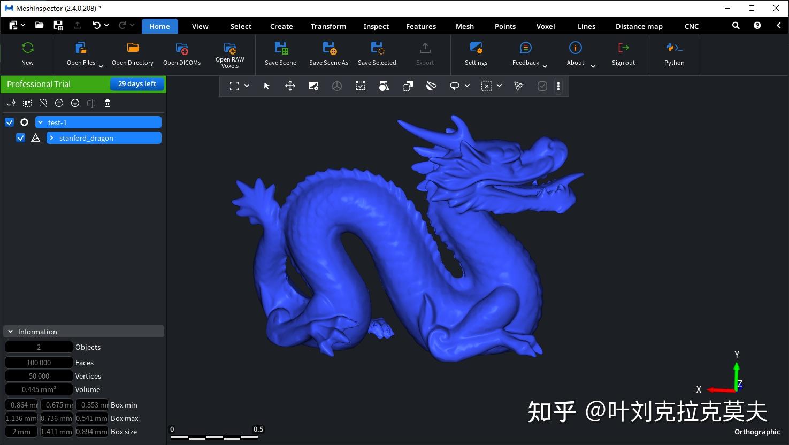The height and width of the screenshot is (445, 789).
Task: Open the search magnifier icon in ribbon
Action: [736, 26]
